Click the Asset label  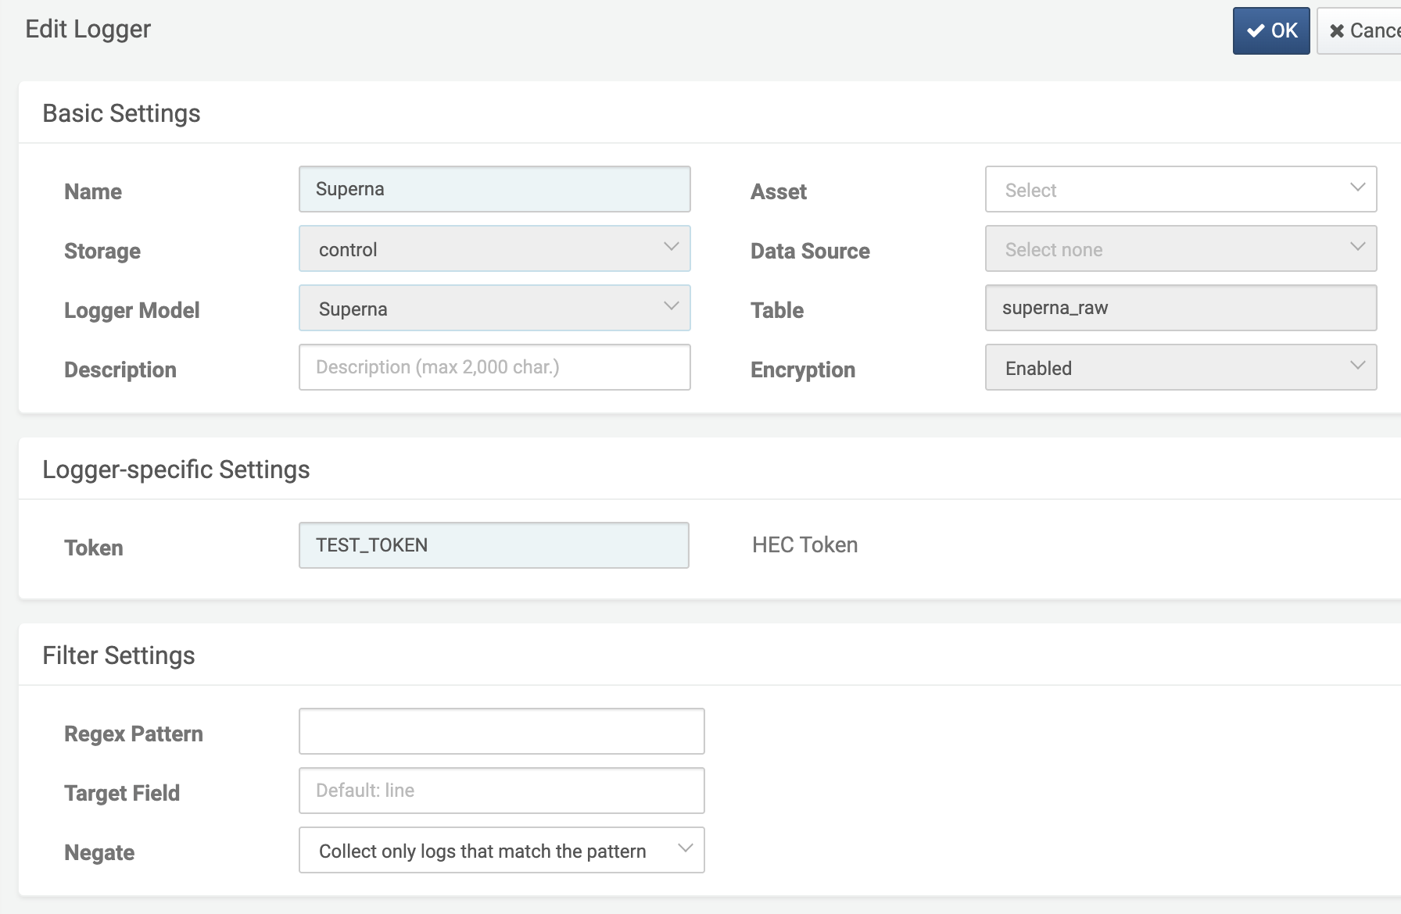pyautogui.click(x=779, y=191)
